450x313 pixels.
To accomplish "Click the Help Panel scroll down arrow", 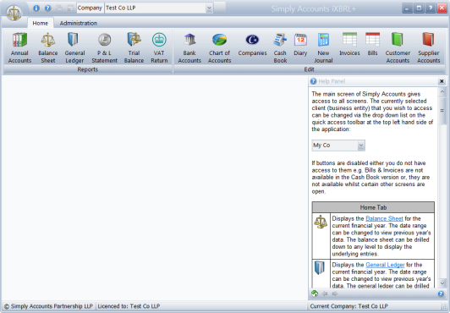I will 442,283.
